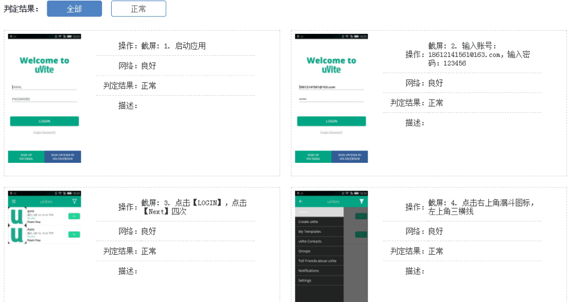The image size is (573, 302).
Task: Click the PASSWORD field in step 1 screenshot
Action: click(x=44, y=99)
